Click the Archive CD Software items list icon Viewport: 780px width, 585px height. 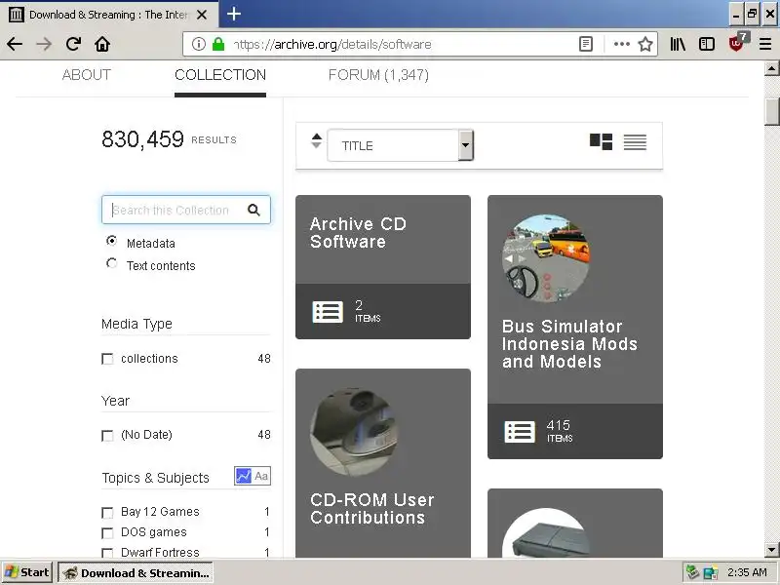pyautogui.click(x=328, y=312)
